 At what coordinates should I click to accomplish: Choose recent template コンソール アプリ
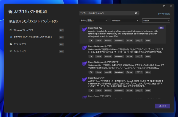(x=37, y=44)
